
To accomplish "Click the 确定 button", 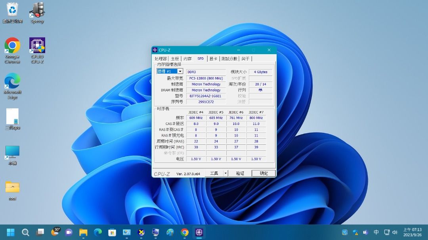I will (264, 173).
